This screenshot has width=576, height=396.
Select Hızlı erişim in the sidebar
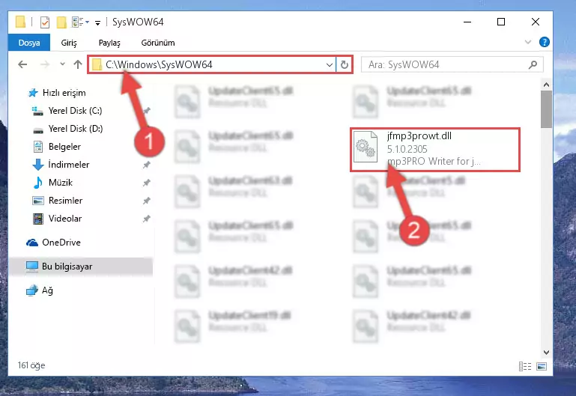[x=64, y=93]
